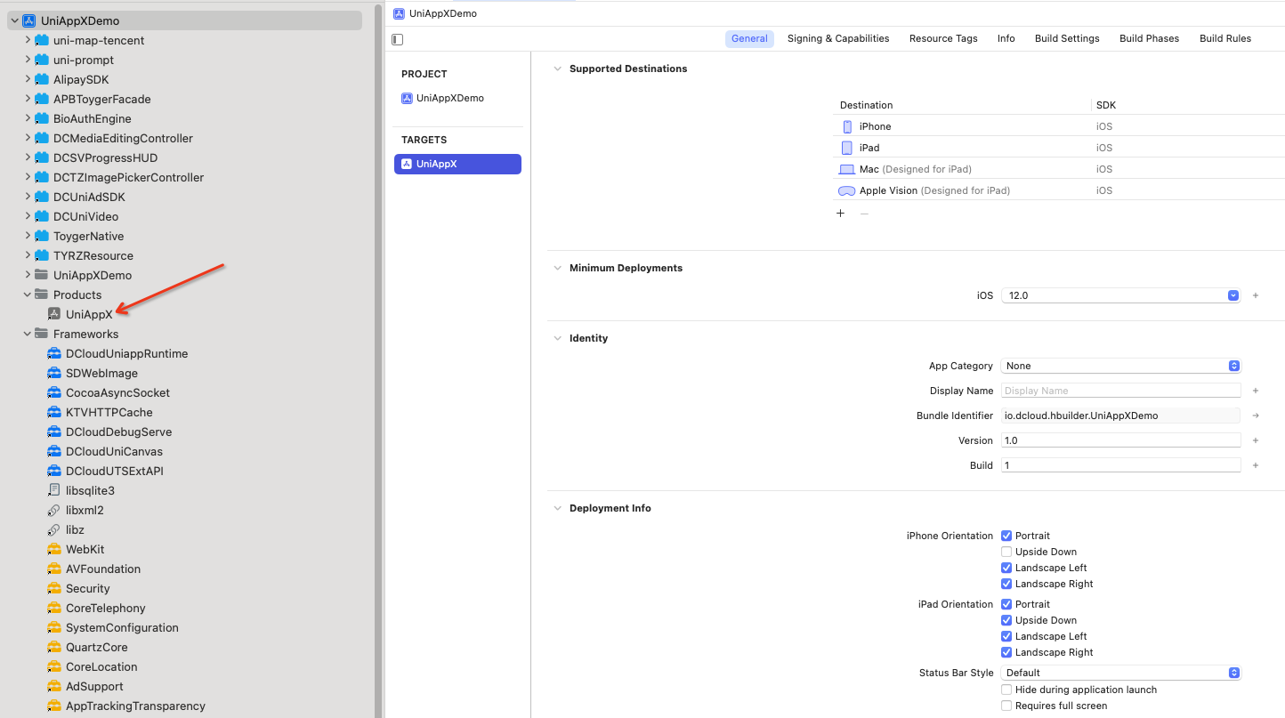Open the Build Phases tab

pos(1149,38)
